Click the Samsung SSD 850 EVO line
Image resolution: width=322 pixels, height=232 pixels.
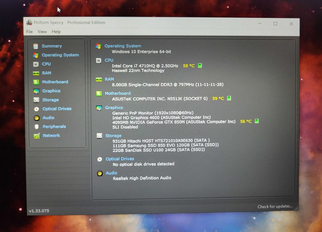[166, 145]
